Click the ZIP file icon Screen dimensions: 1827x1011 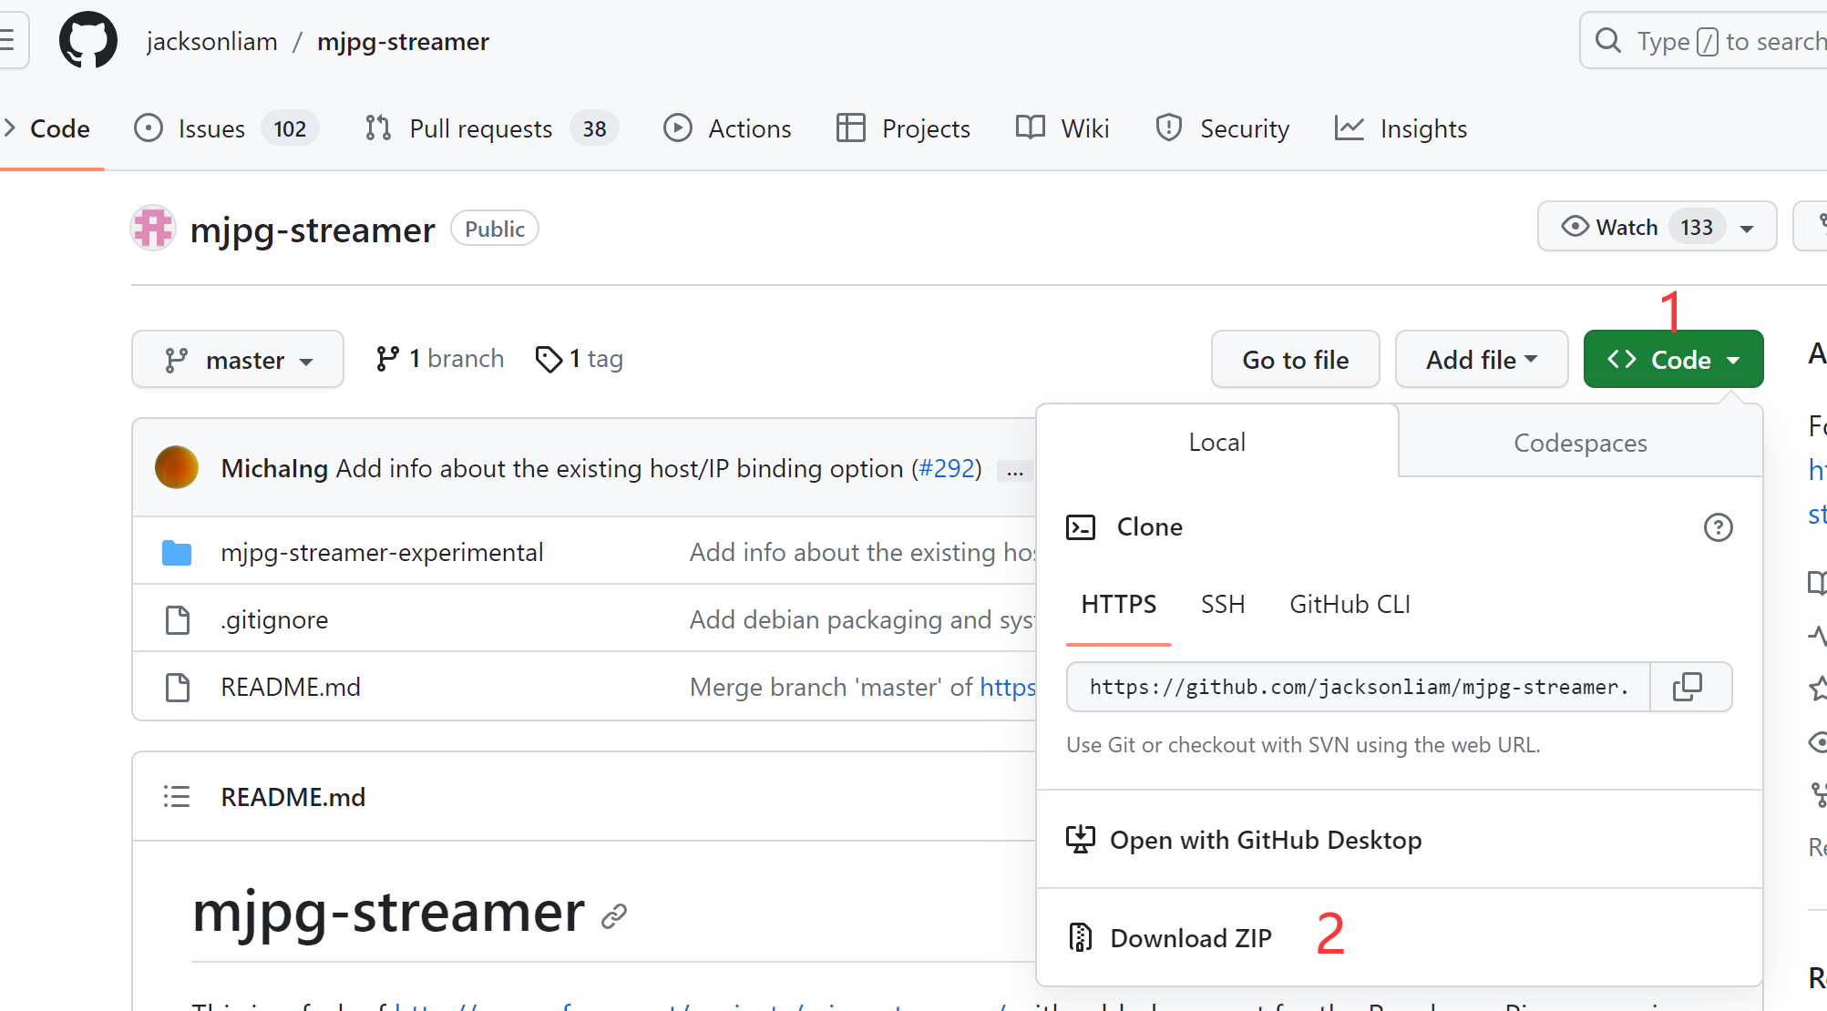click(1081, 937)
